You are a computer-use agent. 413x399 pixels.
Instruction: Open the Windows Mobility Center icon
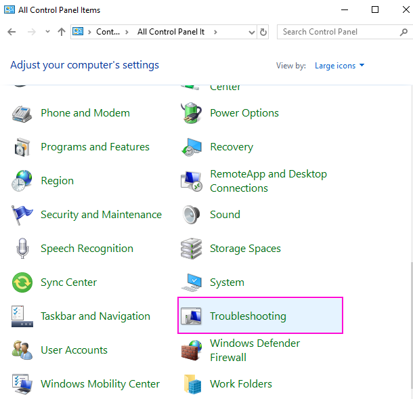click(22, 384)
